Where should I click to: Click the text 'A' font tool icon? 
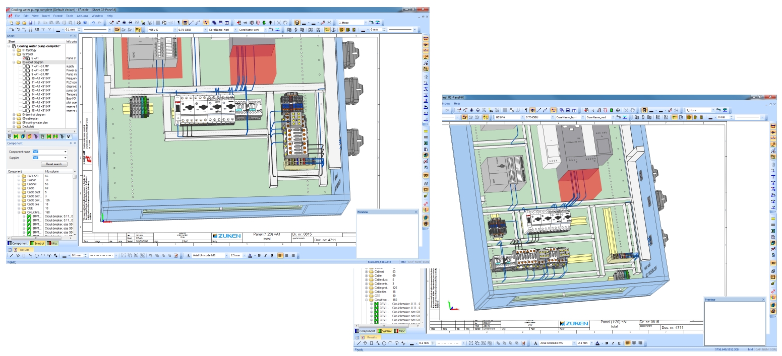[x=189, y=256]
